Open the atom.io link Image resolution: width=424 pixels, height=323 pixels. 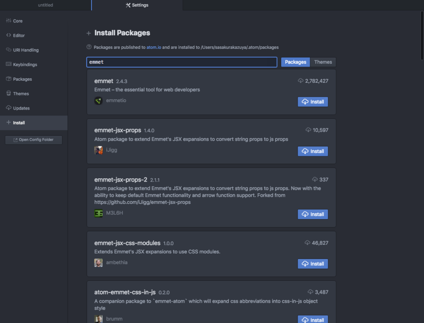154,47
